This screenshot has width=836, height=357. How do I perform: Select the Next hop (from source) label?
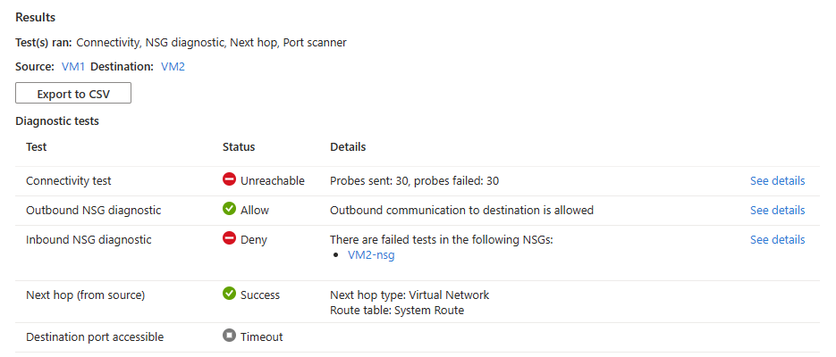(x=85, y=295)
